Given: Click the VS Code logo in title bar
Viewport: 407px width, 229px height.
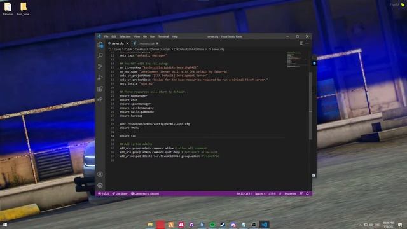Looking at the screenshot, I should point(99,36).
